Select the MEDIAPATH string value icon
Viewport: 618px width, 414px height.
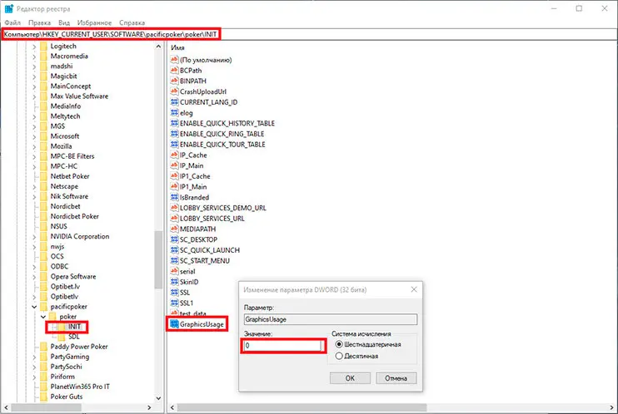(x=175, y=228)
